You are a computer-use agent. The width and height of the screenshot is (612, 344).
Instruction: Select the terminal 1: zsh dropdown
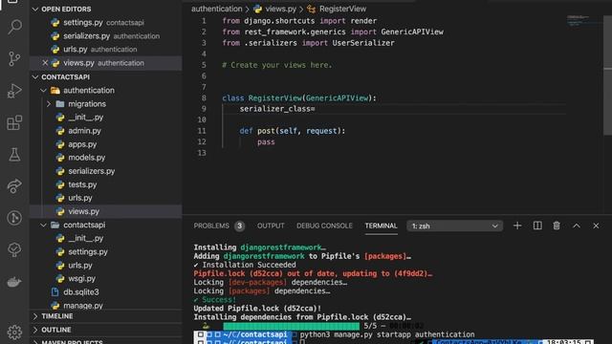455,226
